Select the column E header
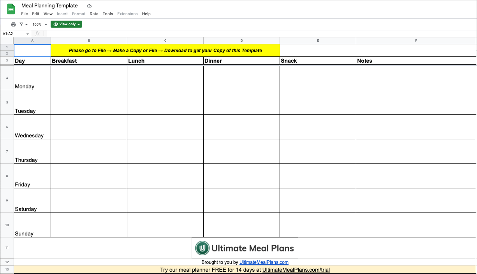 318,41
